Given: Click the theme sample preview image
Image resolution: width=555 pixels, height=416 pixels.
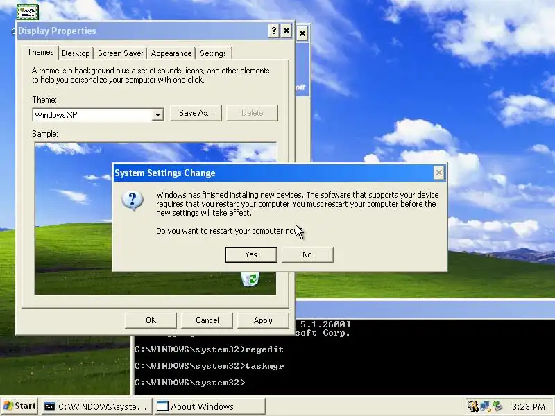Looking at the screenshot, I should coord(155,218).
